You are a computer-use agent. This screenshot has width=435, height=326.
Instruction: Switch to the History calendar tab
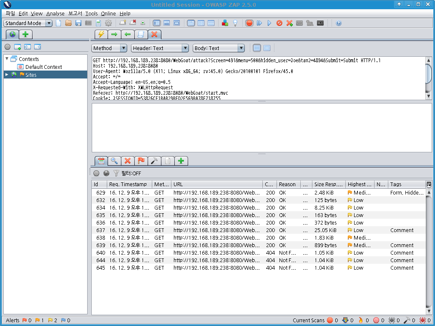click(x=101, y=161)
